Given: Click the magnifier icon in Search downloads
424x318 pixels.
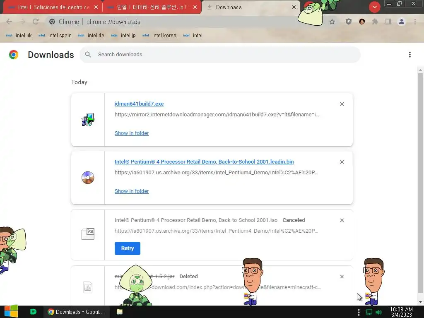Looking at the screenshot, I should (88, 55).
